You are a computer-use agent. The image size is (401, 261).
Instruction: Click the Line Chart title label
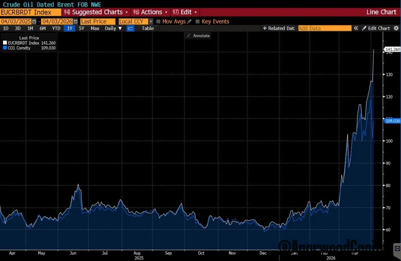pyautogui.click(x=381, y=12)
